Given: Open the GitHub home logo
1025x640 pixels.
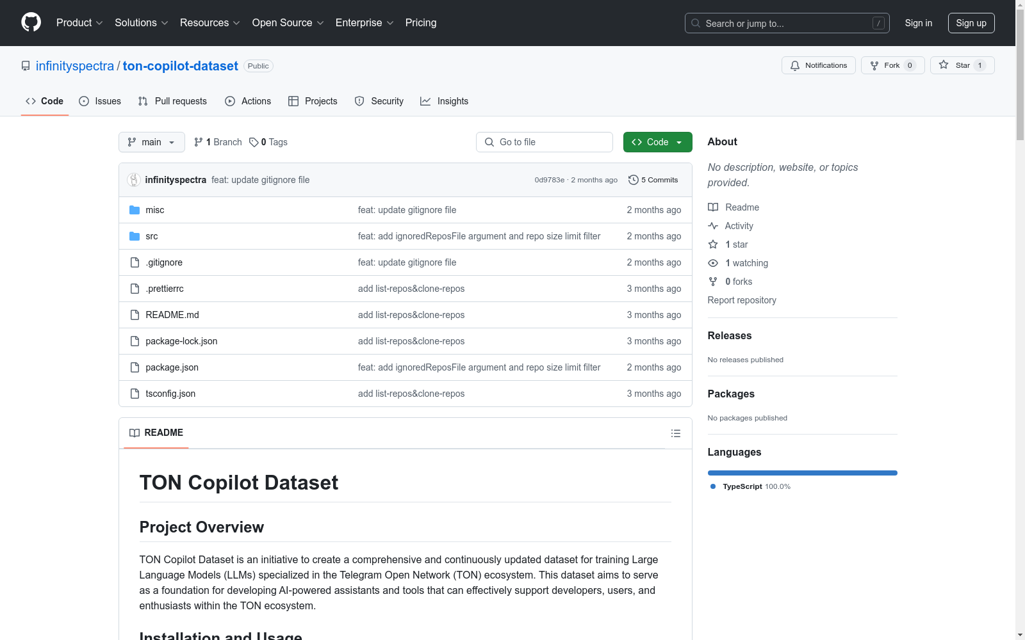Looking at the screenshot, I should [31, 22].
